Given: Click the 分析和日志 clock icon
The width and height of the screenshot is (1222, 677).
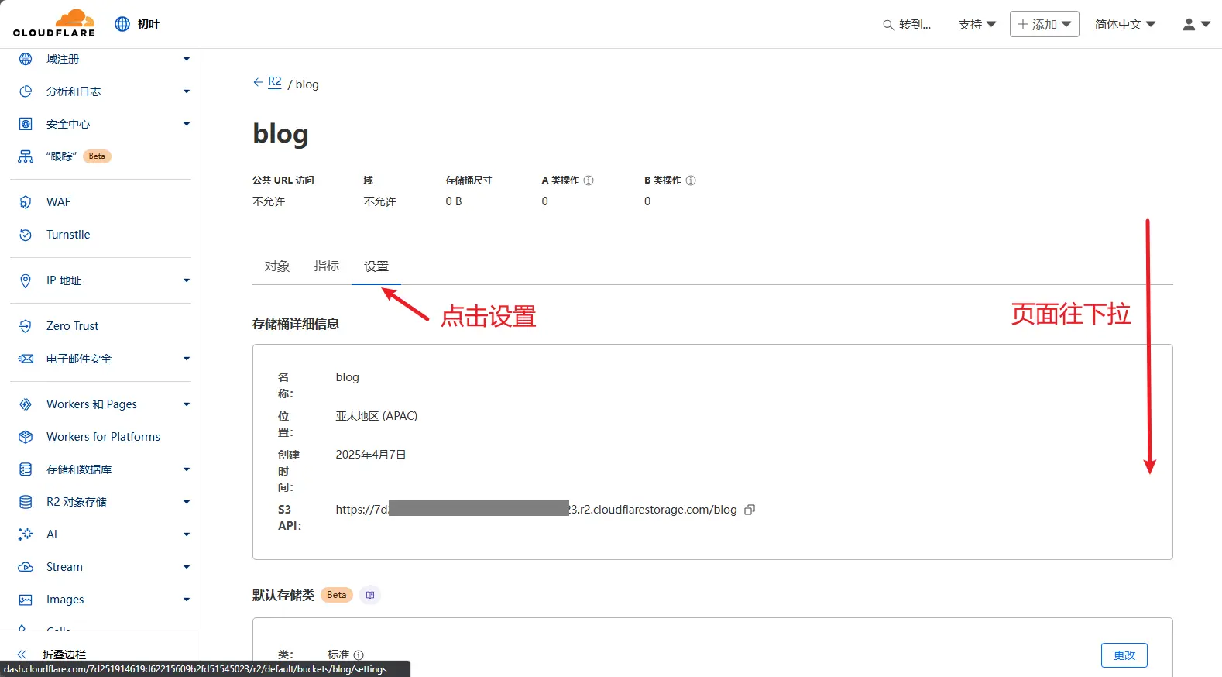Looking at the screenshot, I should tap(26, 91).
